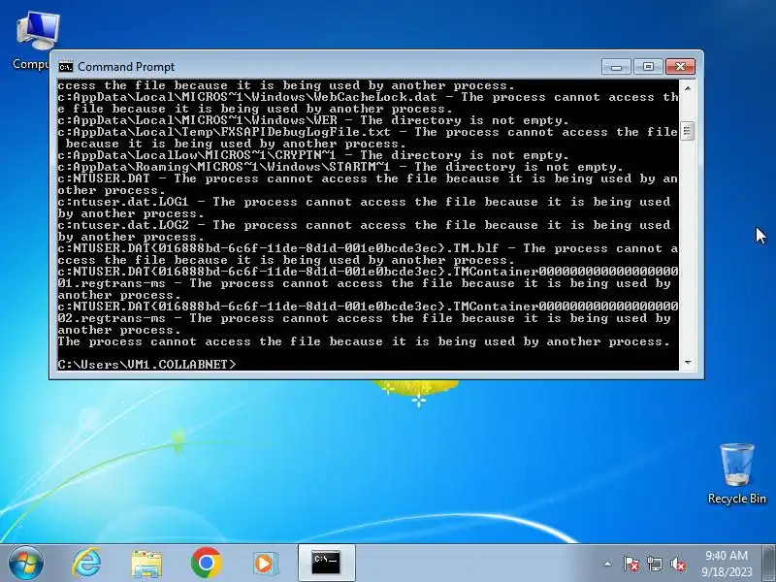Click the console scrollbar down arrow
The width and height of the screenshot is (776, 582).
(x=688, y=363)
